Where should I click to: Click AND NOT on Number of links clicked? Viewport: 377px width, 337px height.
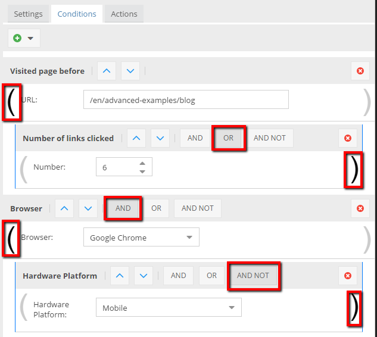270,138
